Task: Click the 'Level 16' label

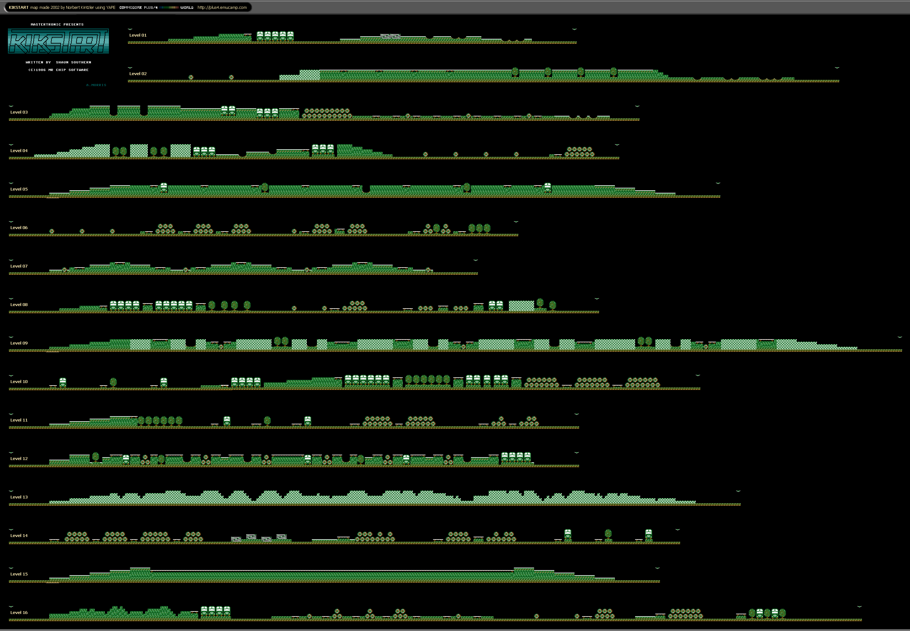Action: (19, 612)
